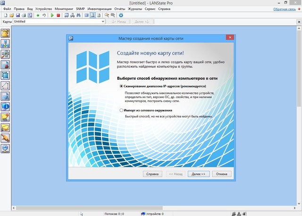Image resolution: width=302 pixels, height=216 pixels.
Task: Close the new network map wizard dialog
Action: (x=229, y=37)
